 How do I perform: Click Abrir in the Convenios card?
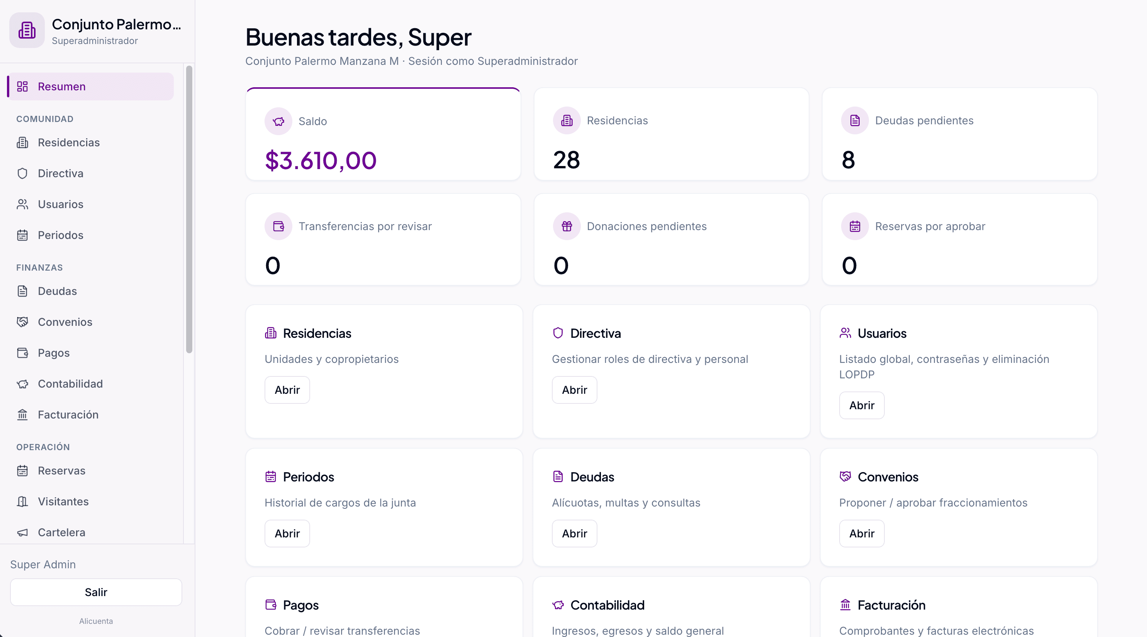coord(862,533)
